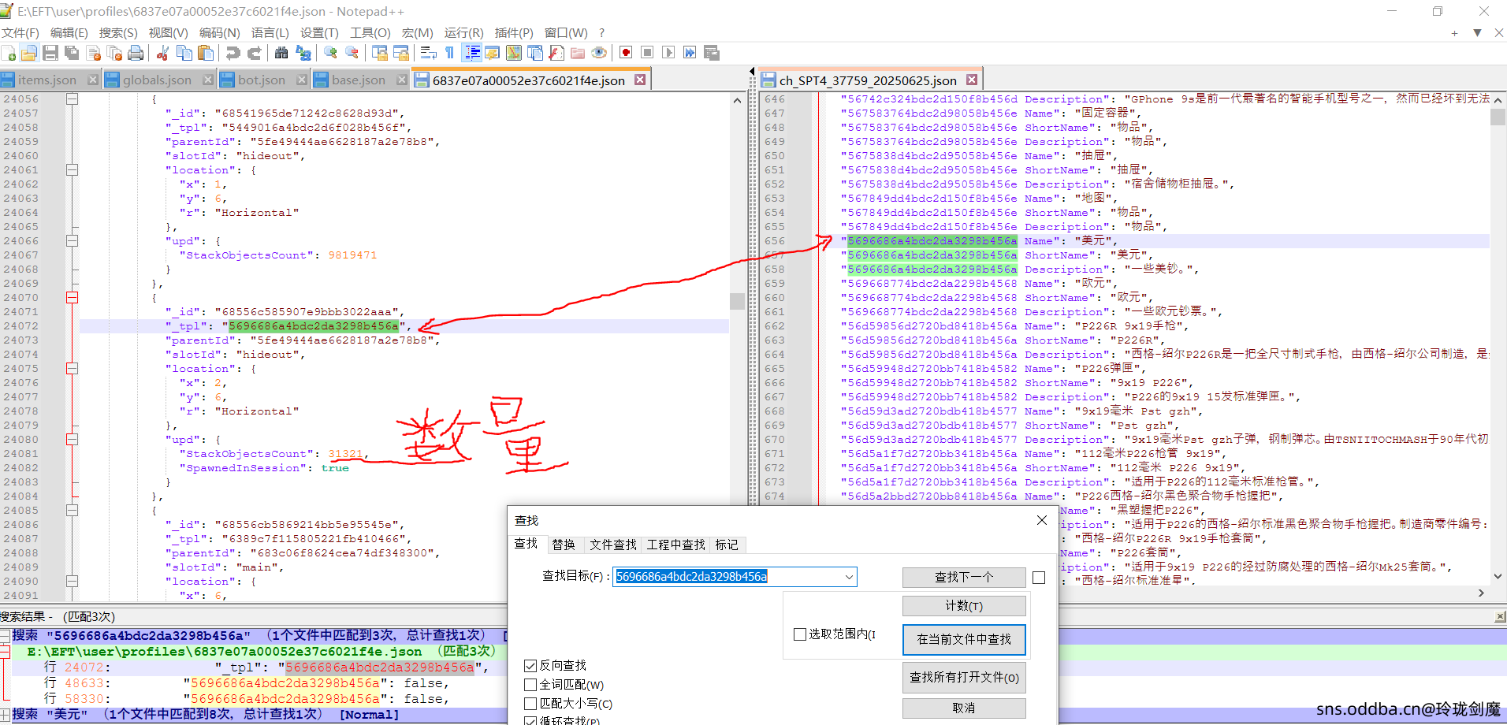
Task: Click the Start Recording macro icon
Action: pyautogui.click(x=626, y=53)
